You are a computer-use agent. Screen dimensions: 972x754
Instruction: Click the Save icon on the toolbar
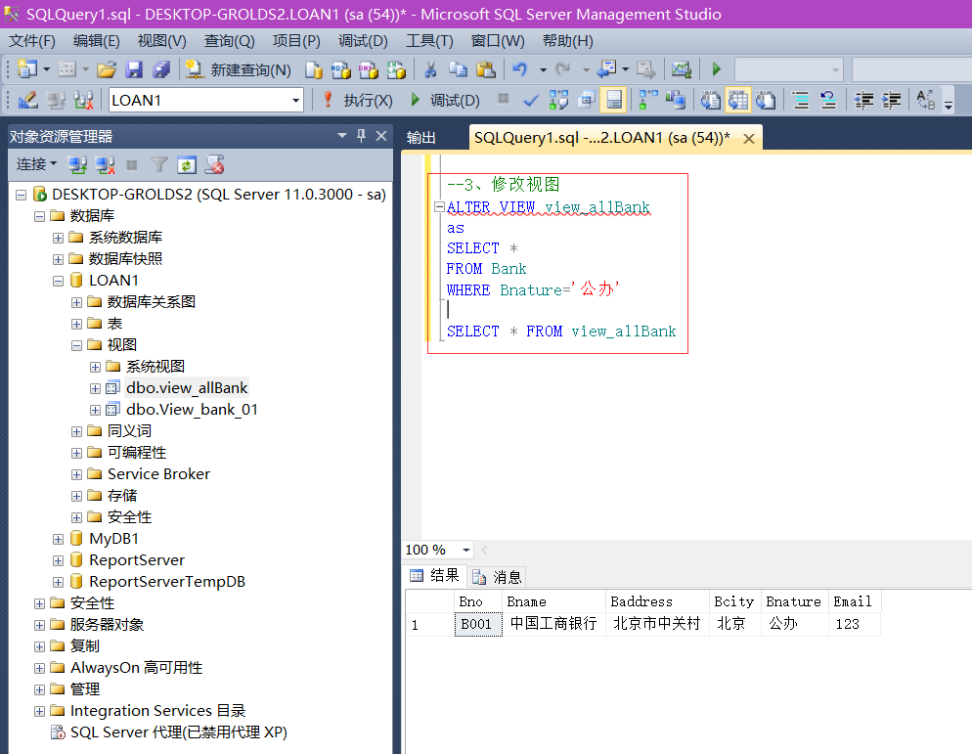tap(135, 68)
